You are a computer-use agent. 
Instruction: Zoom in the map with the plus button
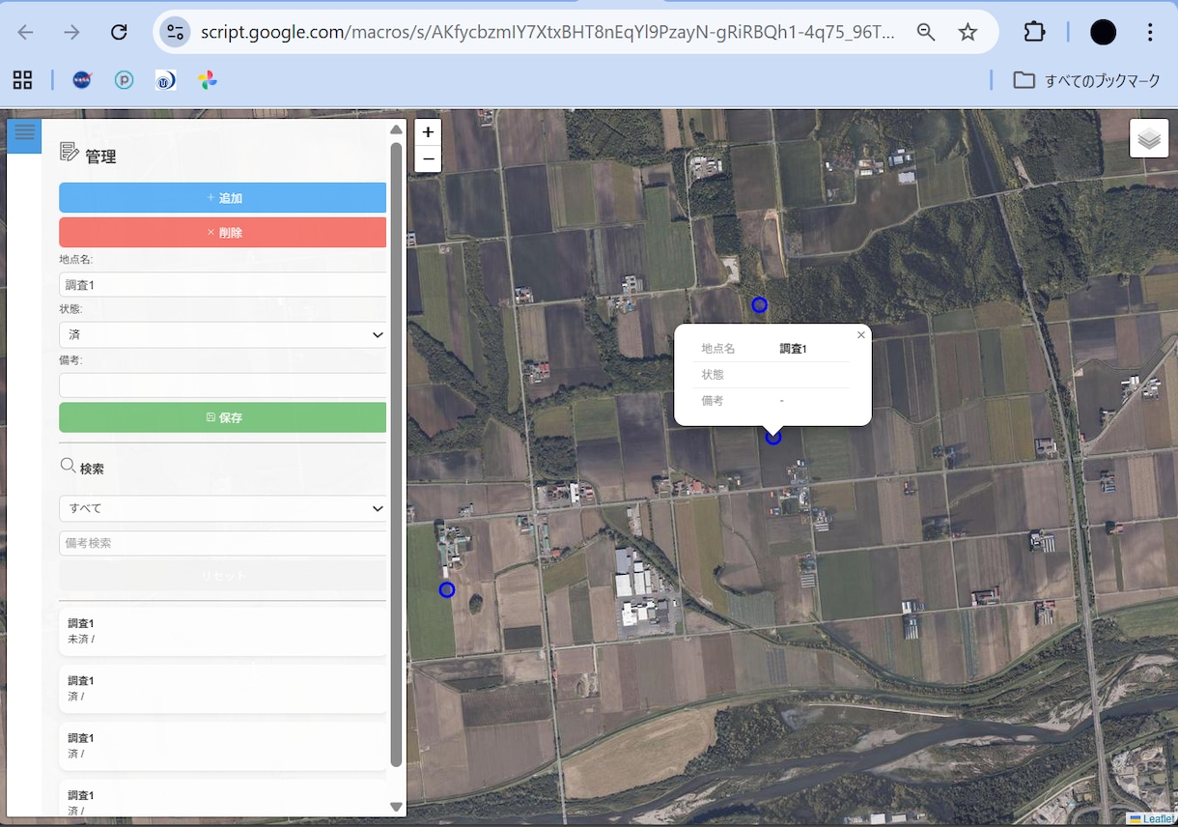click(428, 132)
